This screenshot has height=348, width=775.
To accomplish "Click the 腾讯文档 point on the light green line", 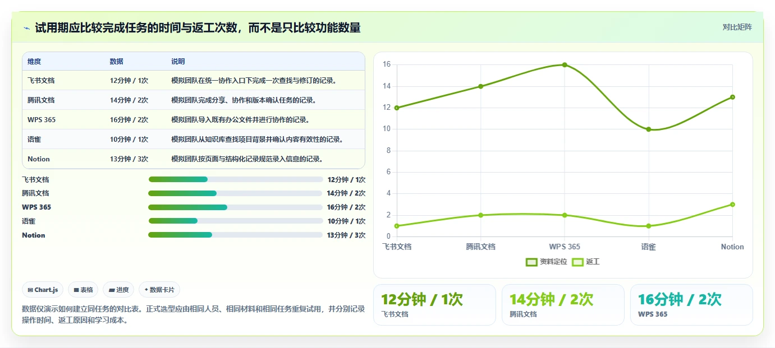I will [x=480, y=215].
